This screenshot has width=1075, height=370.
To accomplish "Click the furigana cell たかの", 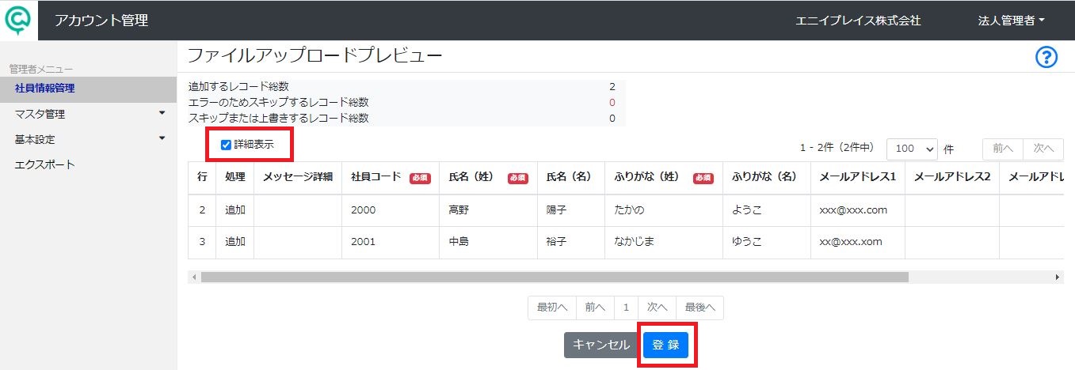I will click(x=664, y=210).
